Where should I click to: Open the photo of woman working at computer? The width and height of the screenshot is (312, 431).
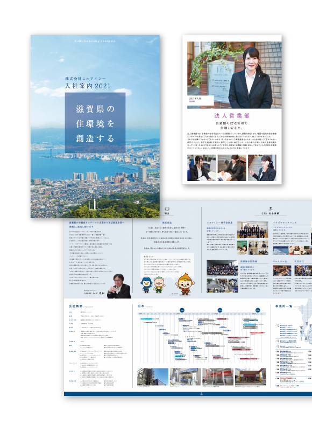tap(201, 168)
